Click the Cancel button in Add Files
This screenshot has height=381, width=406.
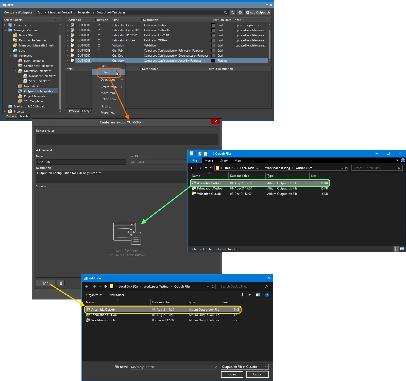point(257,374)
